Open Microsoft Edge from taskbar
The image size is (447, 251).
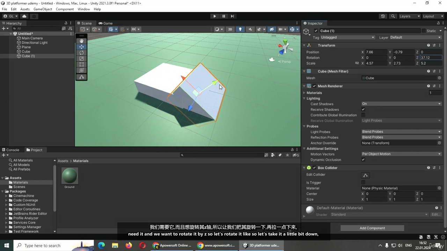101,245
